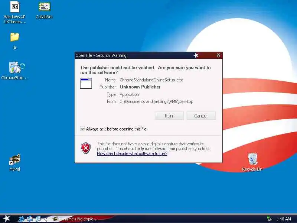Select the MyPal desktop shortcut
The height and width of the screenshot is (223, 297).
coord(14,163)
